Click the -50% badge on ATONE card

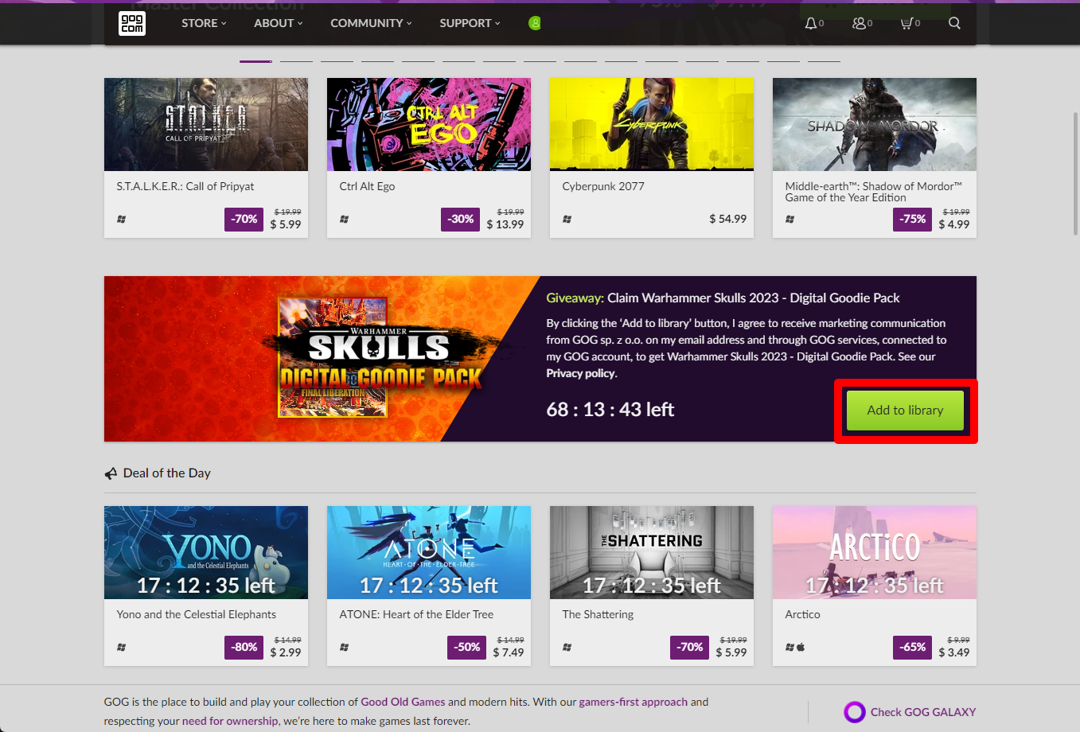466,647
